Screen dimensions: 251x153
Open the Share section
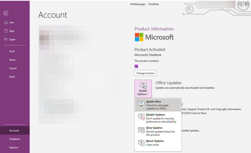12,60
